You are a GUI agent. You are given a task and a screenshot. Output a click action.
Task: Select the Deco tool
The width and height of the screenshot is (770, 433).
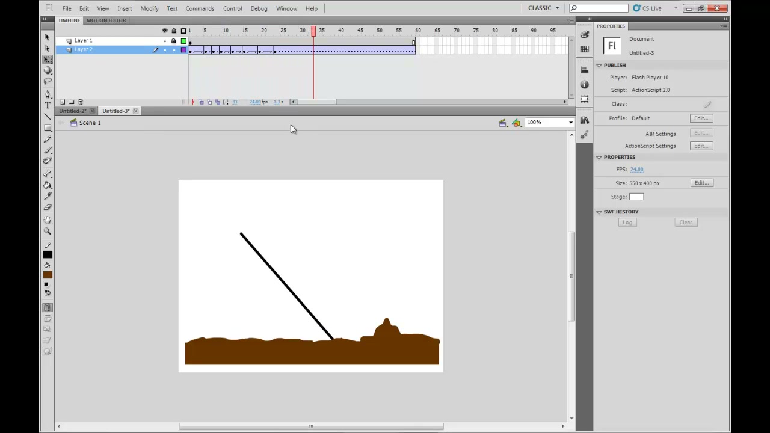(48, 161)
